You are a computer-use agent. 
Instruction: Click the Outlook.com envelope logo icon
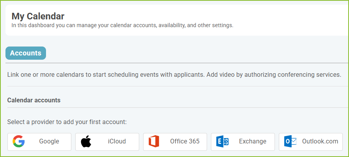290,141
